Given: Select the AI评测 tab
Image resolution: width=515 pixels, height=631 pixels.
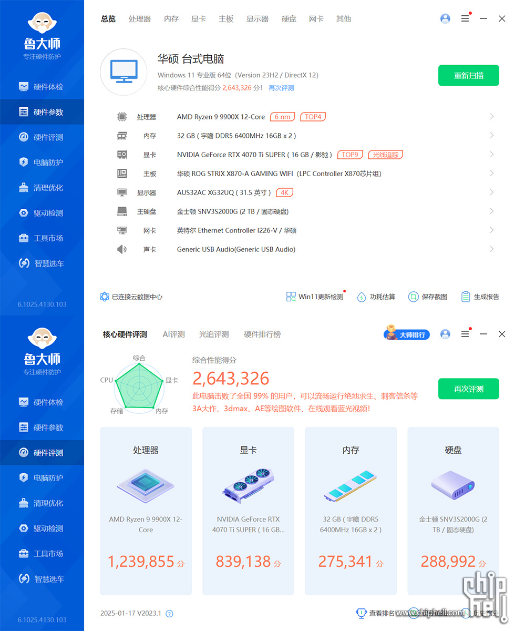Looking at the screenshot, I should coord(174,334).
